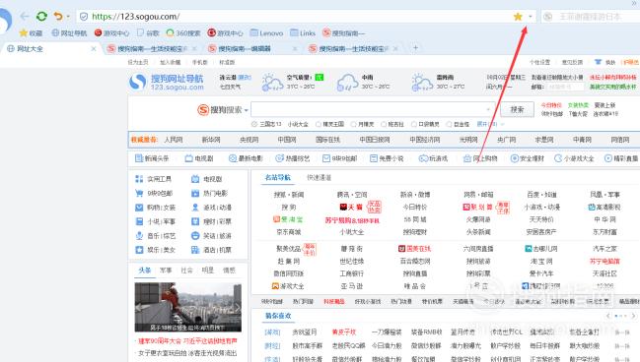Click into the Sogou search input field
The height and width of the screenshot is (362, 640).
373,109
